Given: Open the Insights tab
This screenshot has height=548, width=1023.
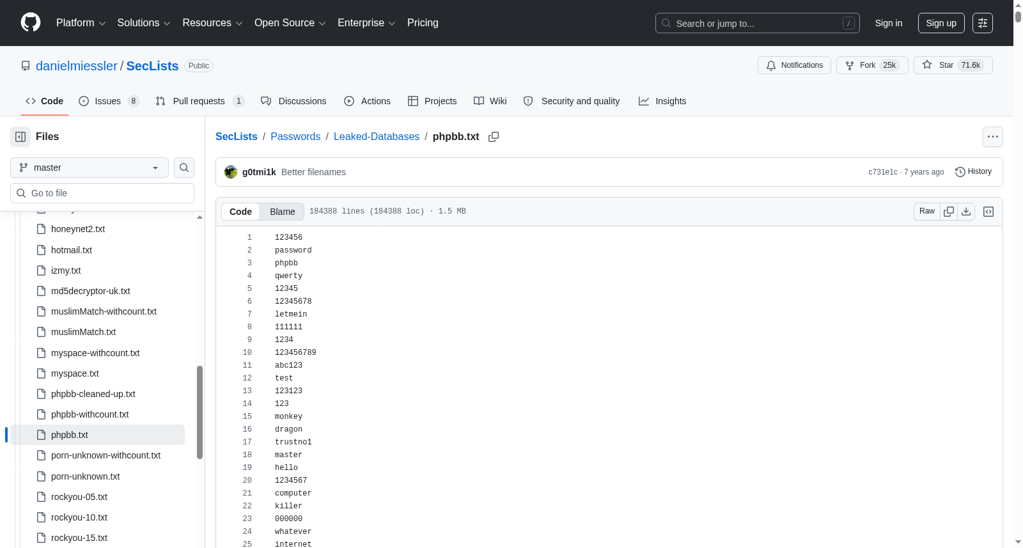Looking at the screenshot, I should pyautogui.click(x=662, y=101).
